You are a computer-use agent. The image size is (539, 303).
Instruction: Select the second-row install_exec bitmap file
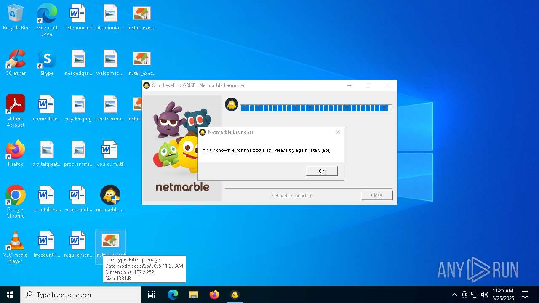click(x=142, y=63)
